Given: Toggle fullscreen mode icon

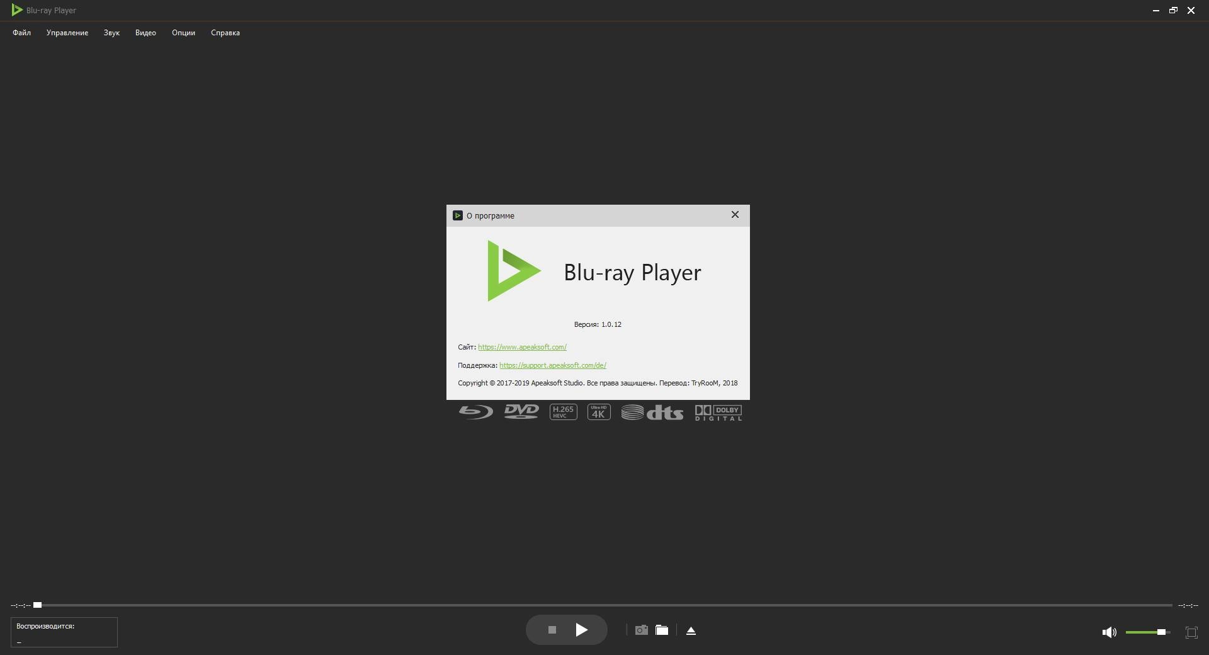Looking at the screenshot, I should click(1191, 632).
